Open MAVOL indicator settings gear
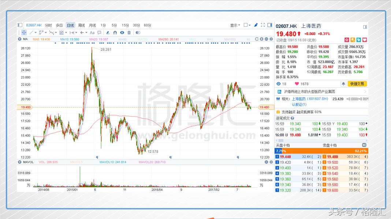Screen dimensions: 391x219 (271, 162)
